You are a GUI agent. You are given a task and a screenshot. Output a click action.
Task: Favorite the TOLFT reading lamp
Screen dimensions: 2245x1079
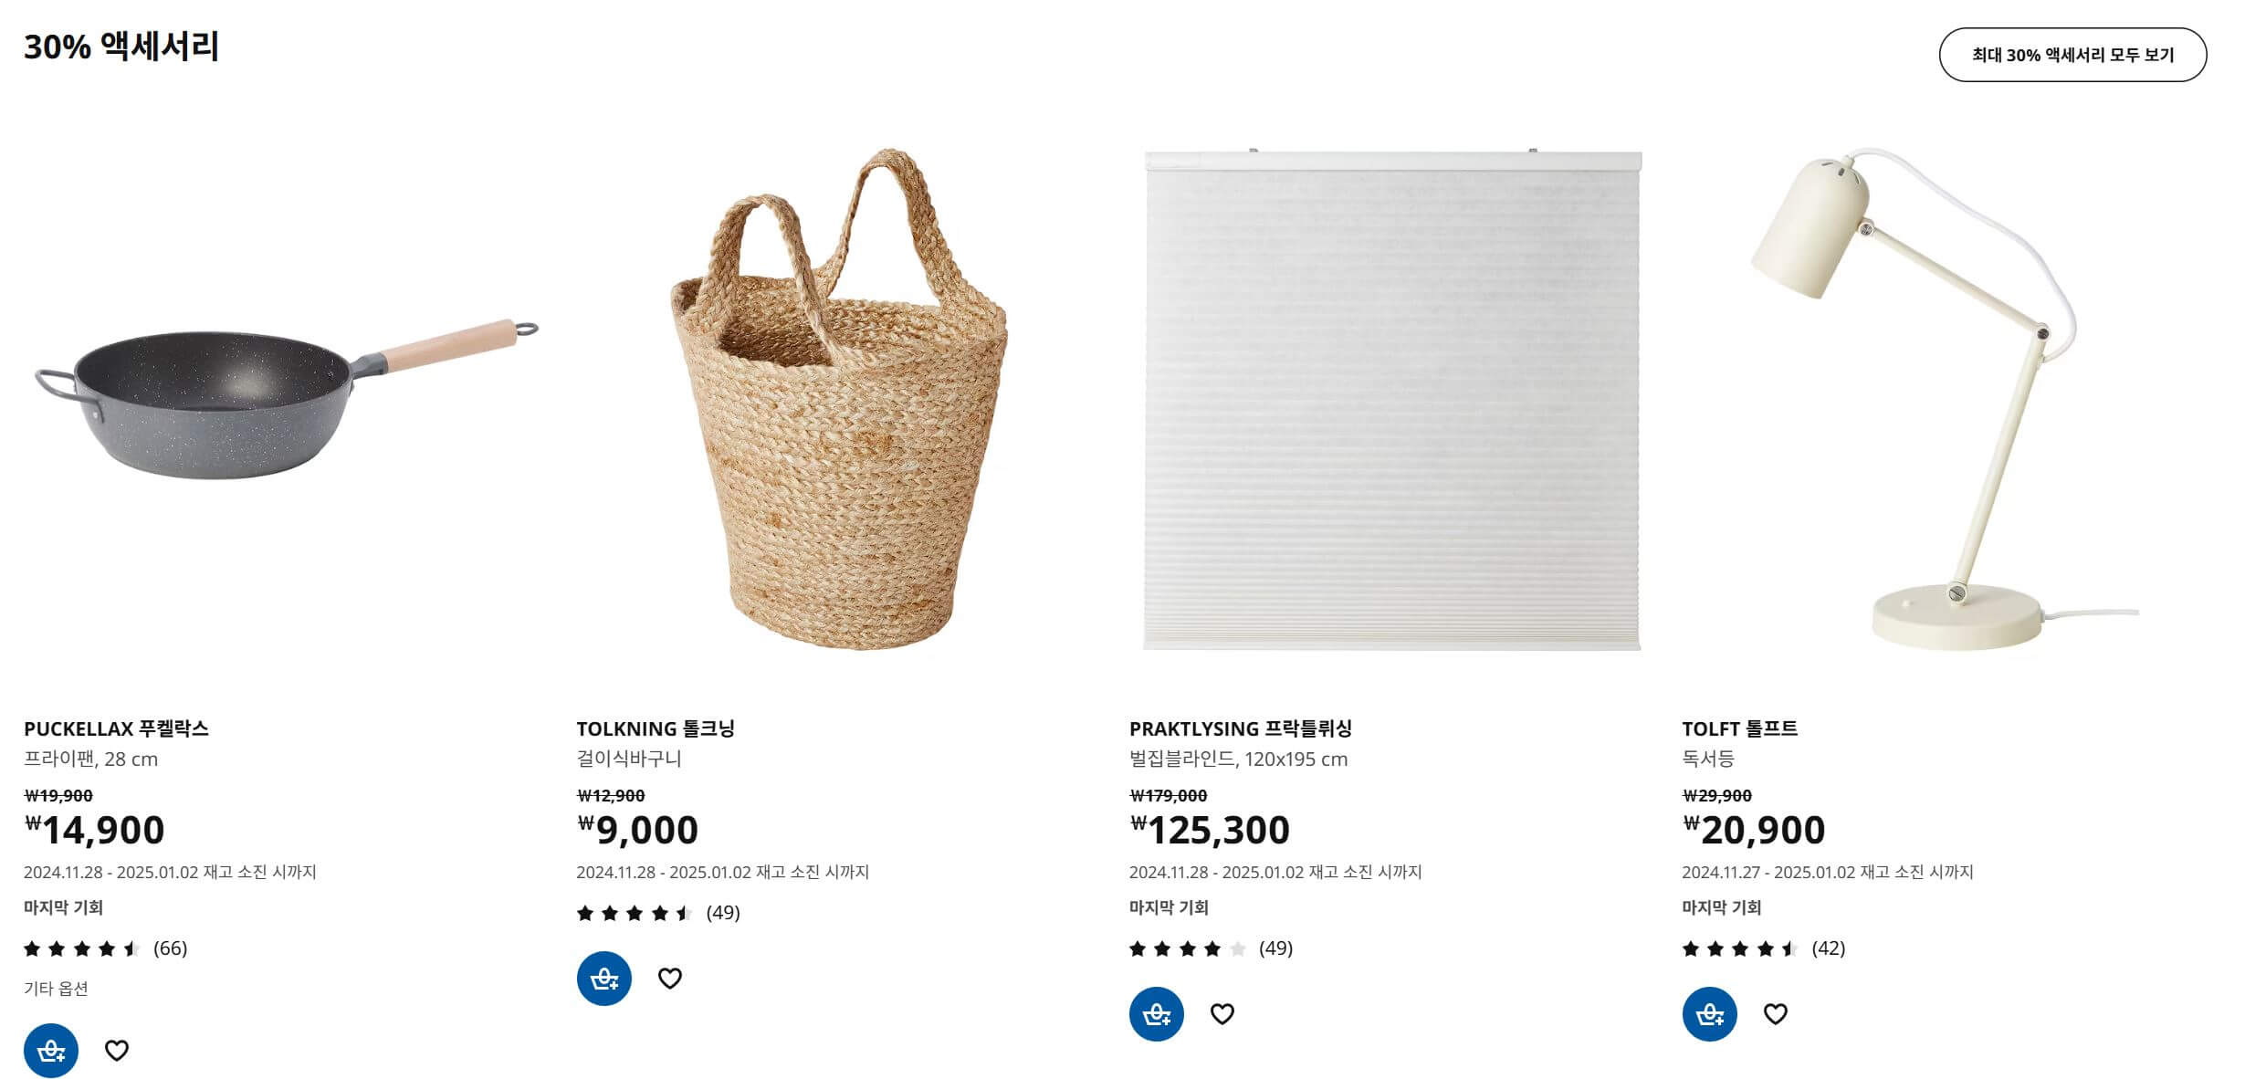coord(1777,1013)
